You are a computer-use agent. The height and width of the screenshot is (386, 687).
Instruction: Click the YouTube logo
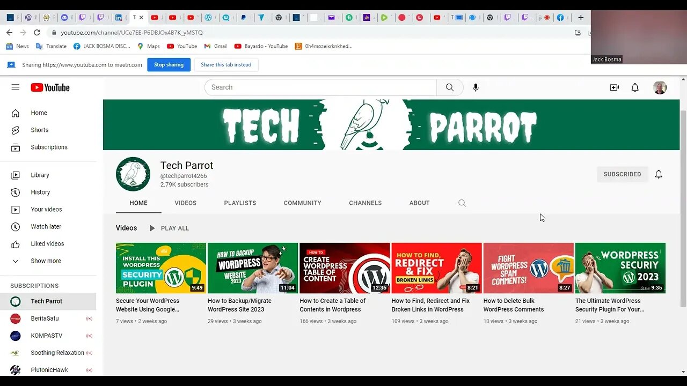(x=50, y=87)
